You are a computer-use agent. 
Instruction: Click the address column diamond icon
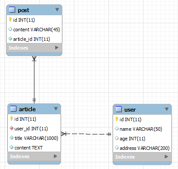[x=117, y=148]
